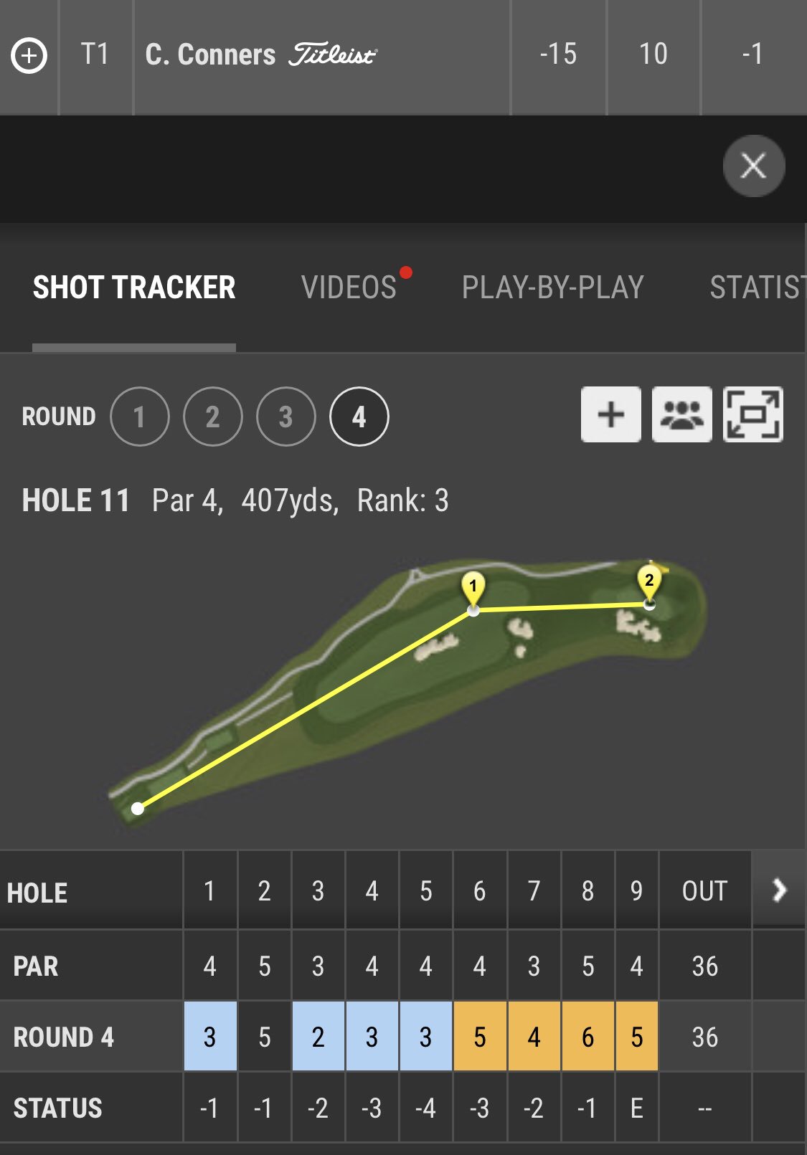This screenshot has width=807, height=1155.
Task: Select Round 2
Action: pos(213,417)
